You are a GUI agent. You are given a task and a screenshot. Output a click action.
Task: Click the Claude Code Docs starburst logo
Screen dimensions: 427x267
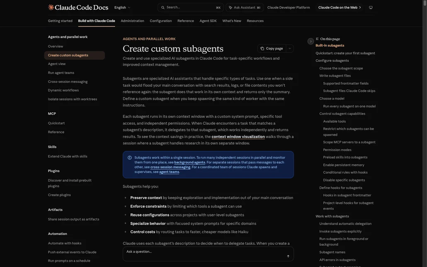tap(51, 7)
